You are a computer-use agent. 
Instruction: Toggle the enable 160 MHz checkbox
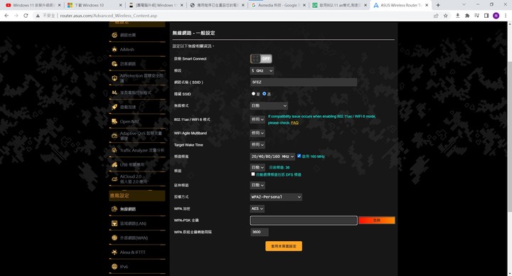pyautogui.click(x=299, y=156)
